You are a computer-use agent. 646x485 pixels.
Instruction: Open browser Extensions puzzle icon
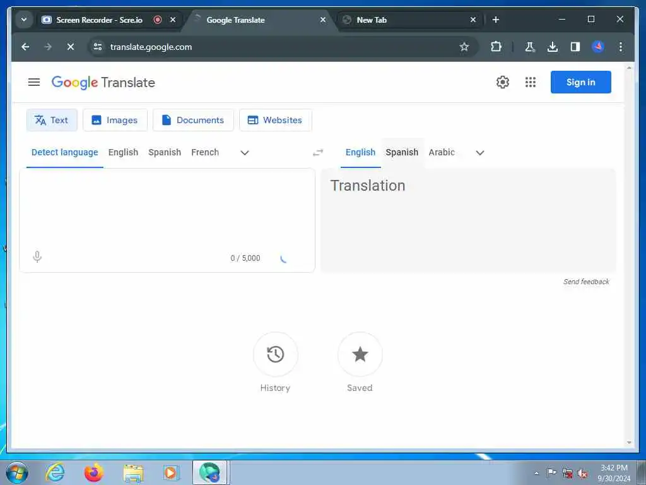pos(496,47)
